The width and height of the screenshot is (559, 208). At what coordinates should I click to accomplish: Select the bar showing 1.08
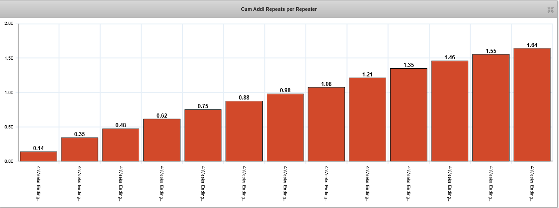(326, 124)
